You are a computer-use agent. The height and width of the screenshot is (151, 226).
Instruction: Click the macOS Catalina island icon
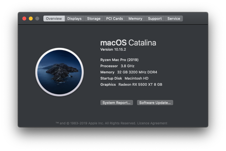[60, 72]
